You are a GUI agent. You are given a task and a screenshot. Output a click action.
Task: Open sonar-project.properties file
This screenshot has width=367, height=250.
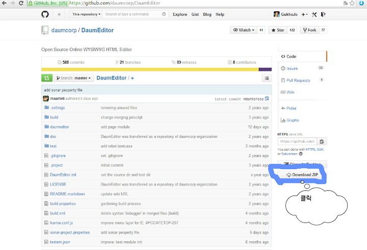[x=70, y=232]
